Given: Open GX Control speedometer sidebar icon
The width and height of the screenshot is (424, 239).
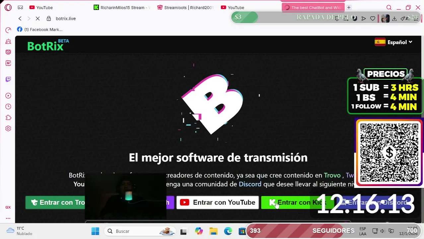Looking at the screenshot, I should pyautogui.click(x=8, y=30).
